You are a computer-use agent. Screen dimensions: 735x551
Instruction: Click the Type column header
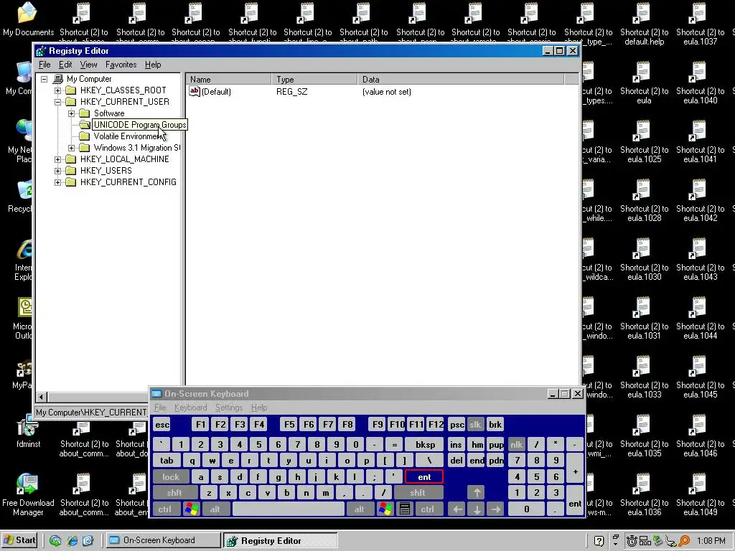coord(314,79)
